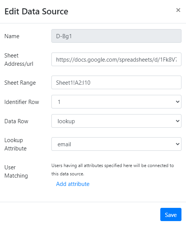Click the disabled Name field D-Bg1
The height and width of the screenshot is (226, 186).
pos(116,36)
